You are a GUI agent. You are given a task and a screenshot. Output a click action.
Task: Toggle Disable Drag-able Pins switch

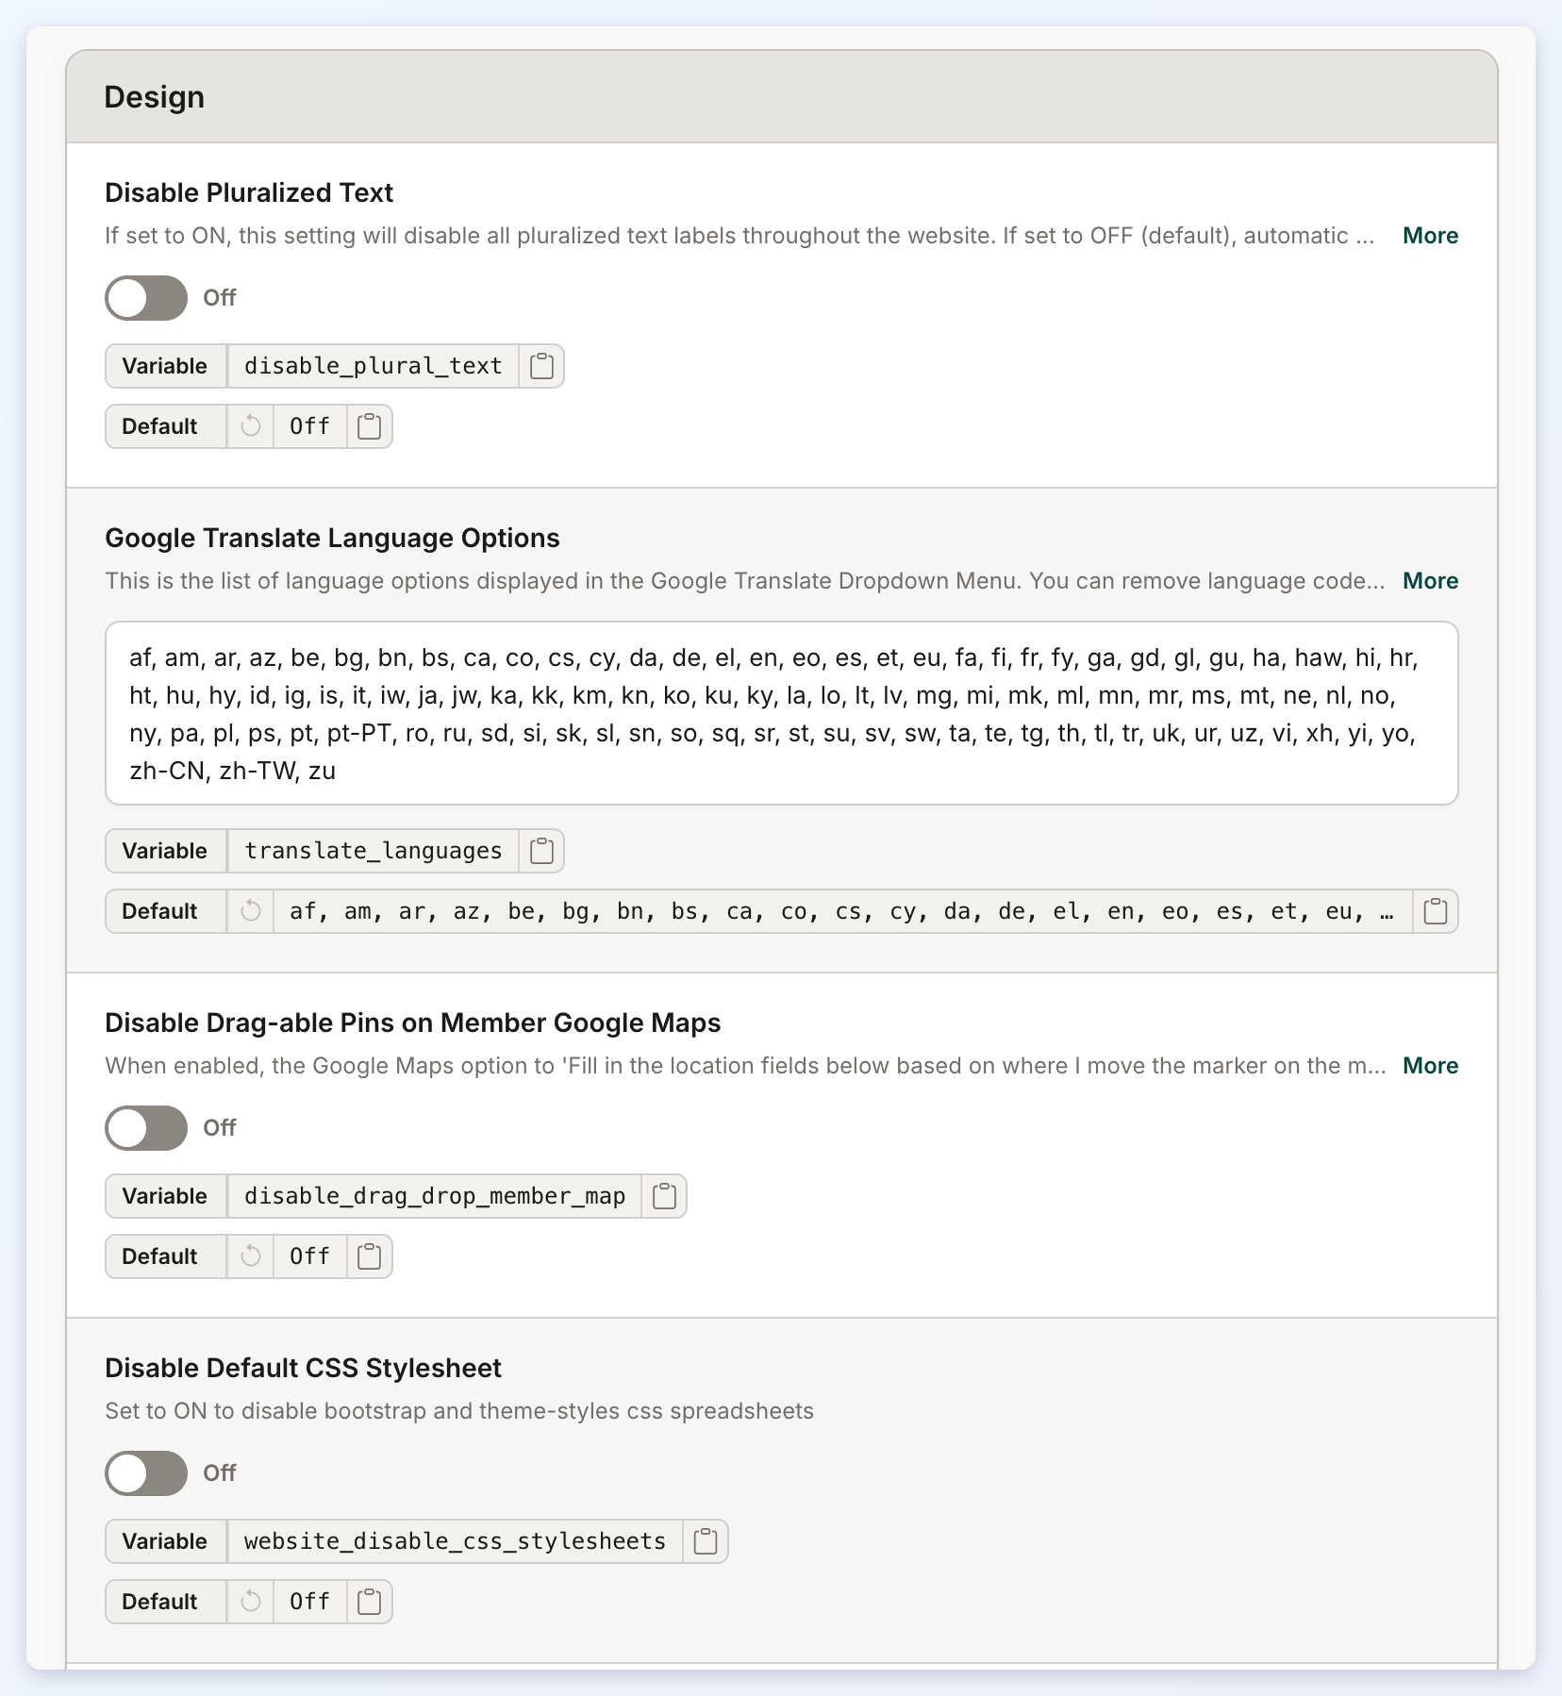(146, 1128)
